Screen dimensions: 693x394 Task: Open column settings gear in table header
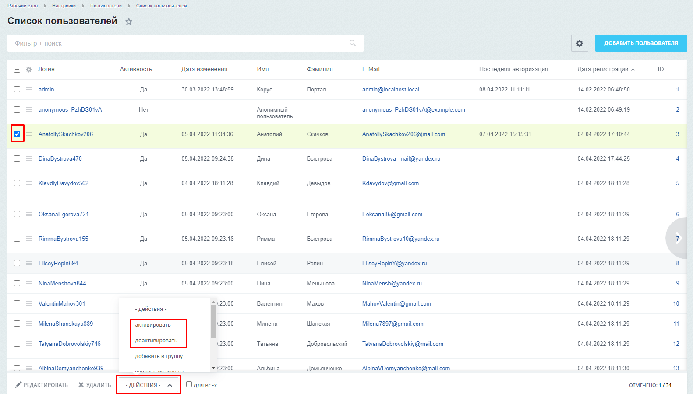tap(29, 70)
